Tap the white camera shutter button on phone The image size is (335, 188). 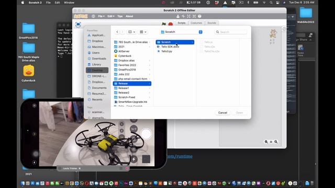(x=146, y=134)
